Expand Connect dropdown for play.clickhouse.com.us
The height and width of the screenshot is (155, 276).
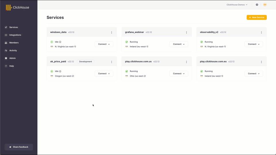(x=179, y=73)
